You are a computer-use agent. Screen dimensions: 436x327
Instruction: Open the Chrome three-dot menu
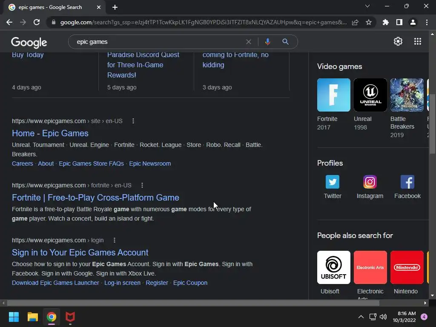pos(427,22)
